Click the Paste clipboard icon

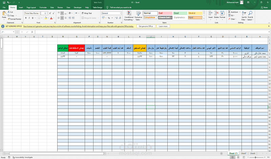[x=4, y=14]
